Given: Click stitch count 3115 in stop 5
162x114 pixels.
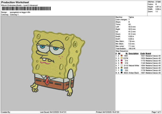Looking at the screenshot, I should tap(126, 66).
